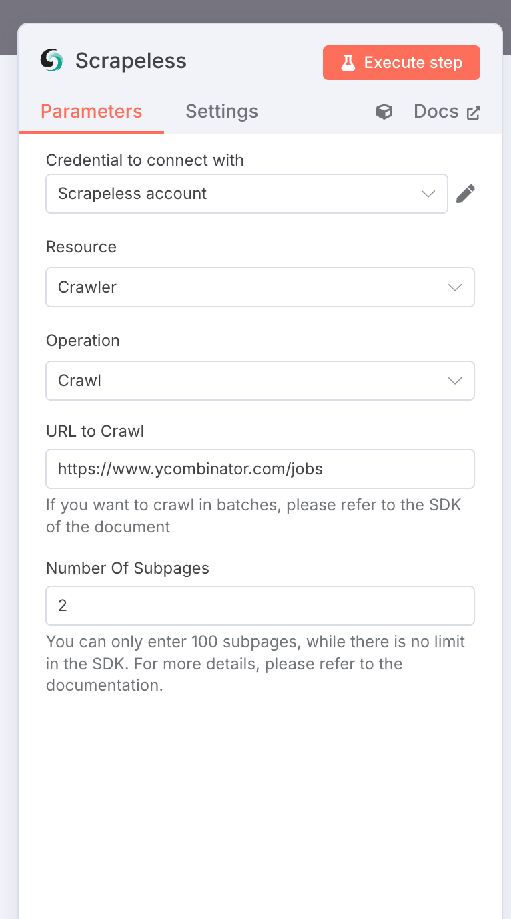511x919 pixels.
Task: Click the chevron arrow in Resource field
Action: click(455, 287)
